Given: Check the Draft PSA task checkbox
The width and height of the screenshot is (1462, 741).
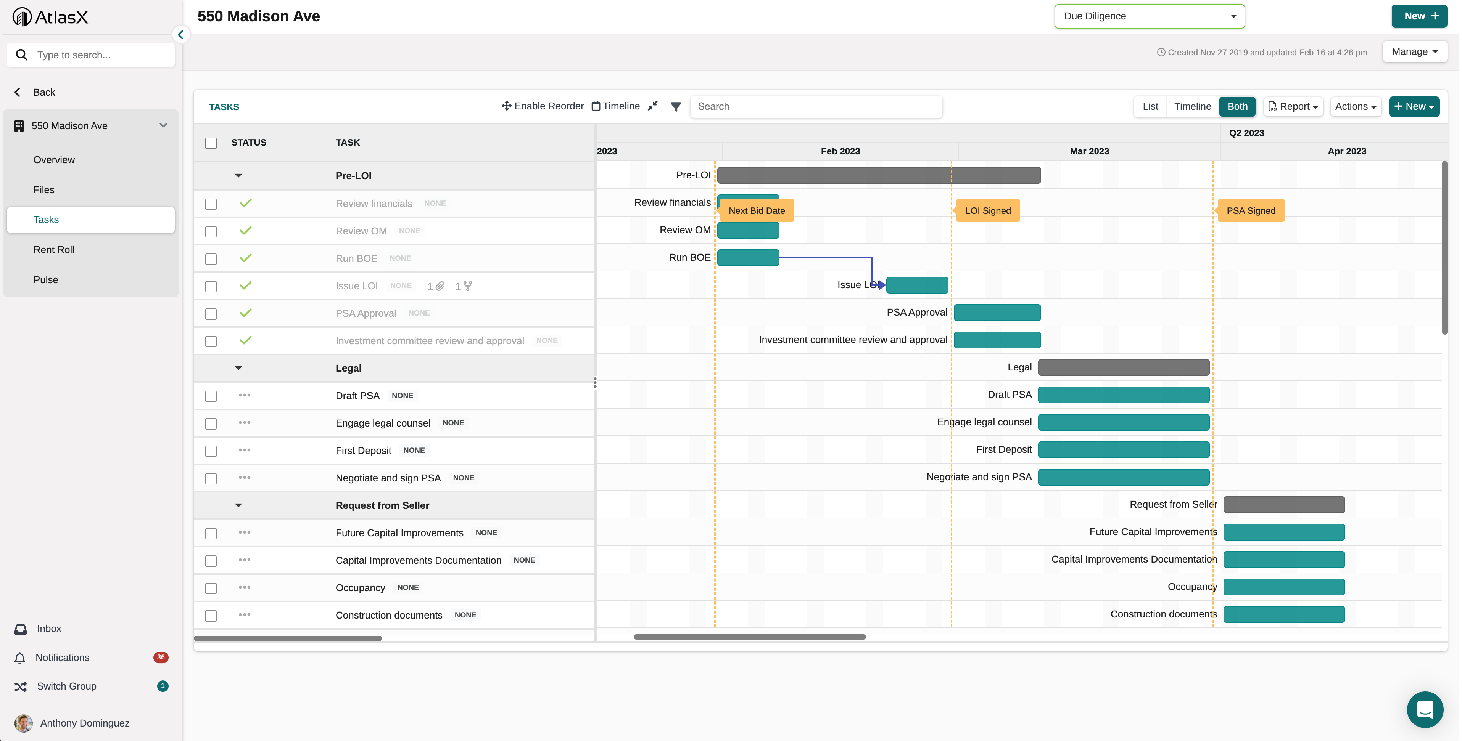Looking at the screenshot, I should coord(211,396).
